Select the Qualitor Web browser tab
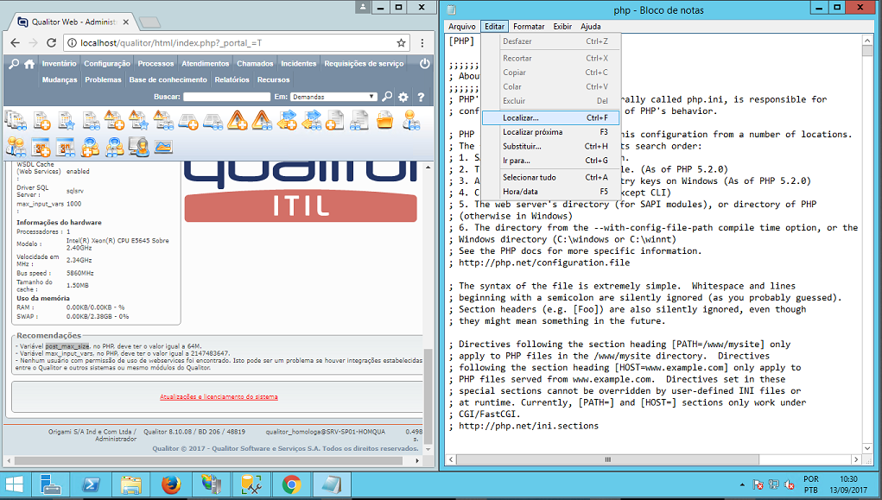The image size is (882, 500). 73,22
